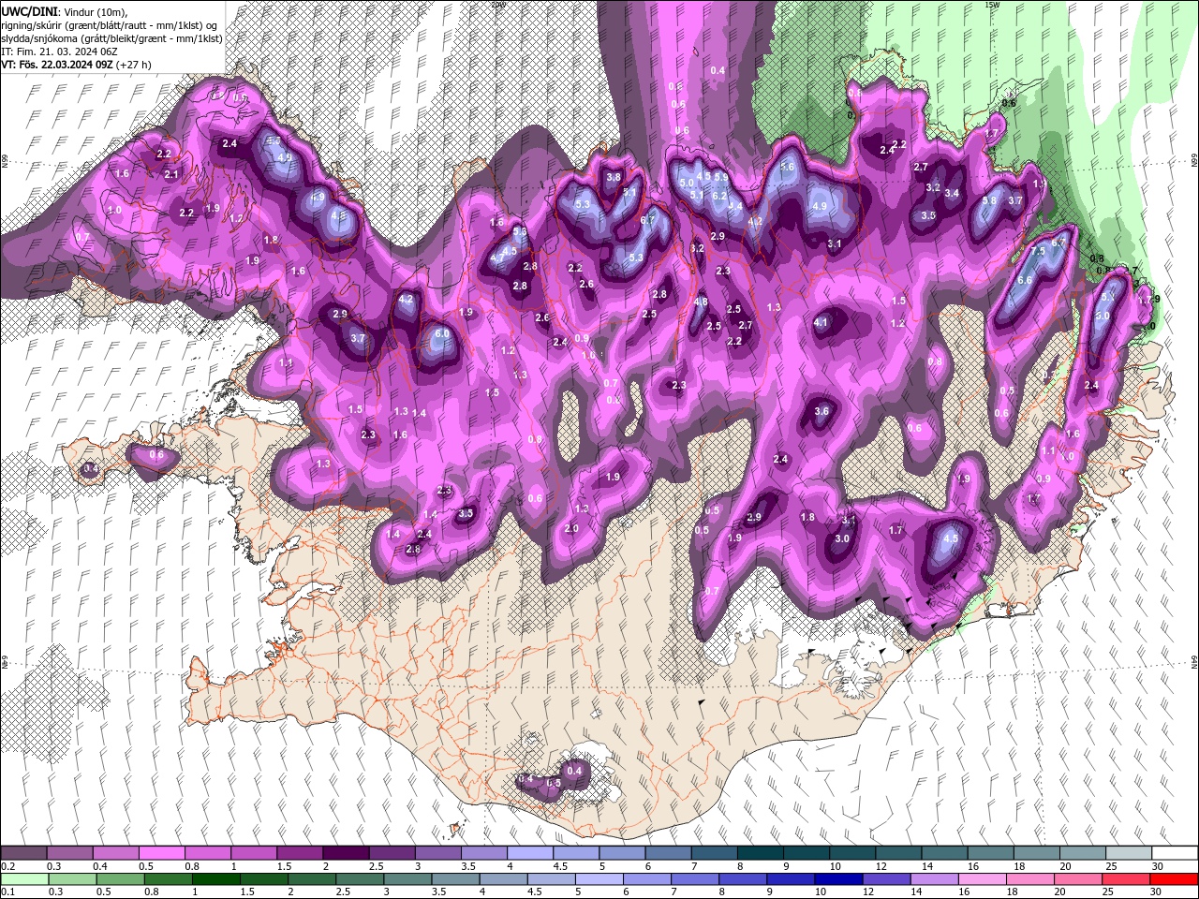Select the light lavender 4 snow-scale swatch

pyautogui.click(x=528, y=853)
